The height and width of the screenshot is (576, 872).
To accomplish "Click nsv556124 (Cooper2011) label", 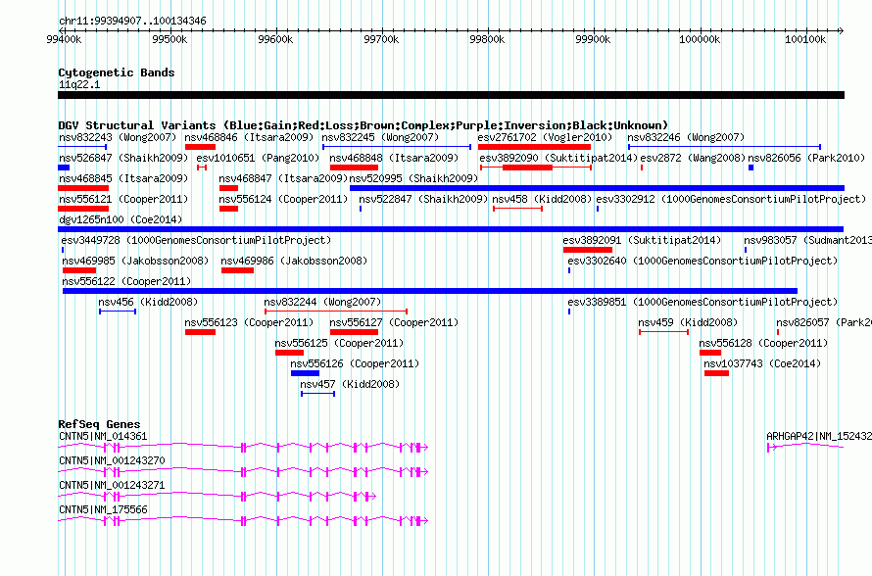I will pos(283,199).
